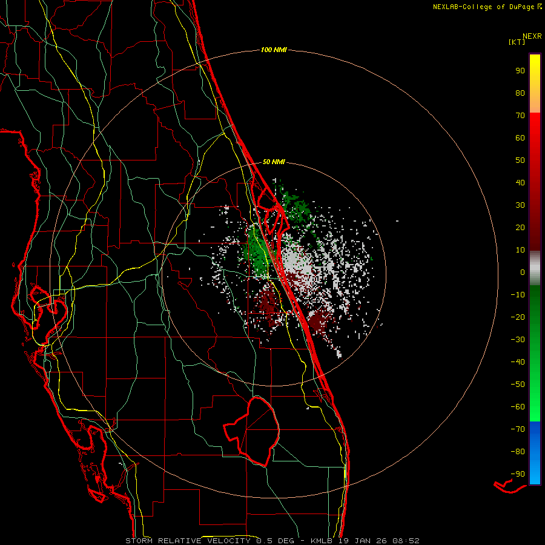Pick the gray zero-velocity band on the scale
This screenshot has width=545, height=545.
pyautogui.click(x=535, y=268)
